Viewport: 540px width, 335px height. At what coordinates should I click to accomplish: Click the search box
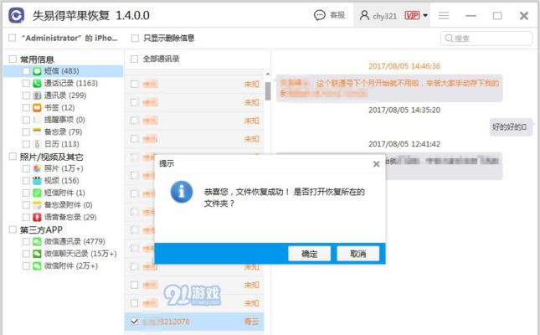pyautogui.click(x=486, y=38)
